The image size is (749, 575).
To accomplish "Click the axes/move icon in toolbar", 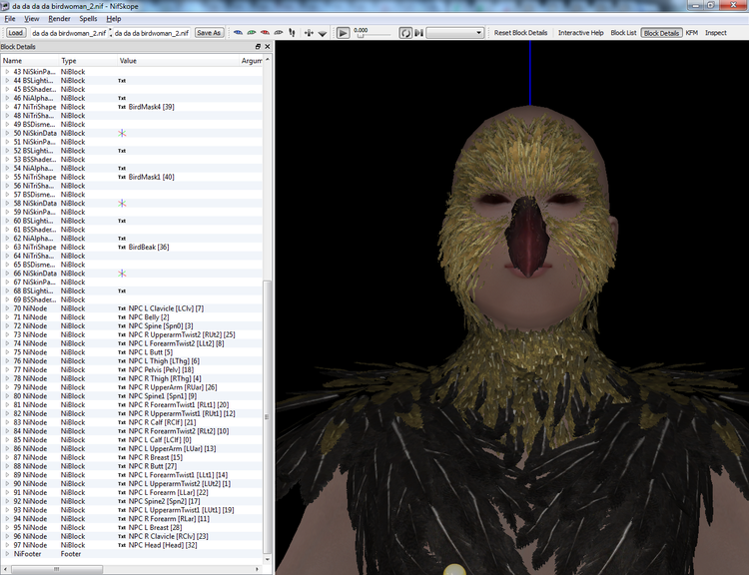I will (x=309, y=33).
